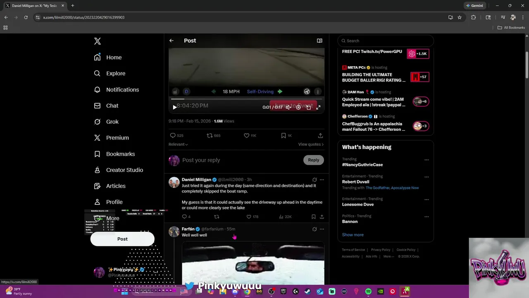
Task: Open Premium in the sidebar
Action: click(112, 138)
